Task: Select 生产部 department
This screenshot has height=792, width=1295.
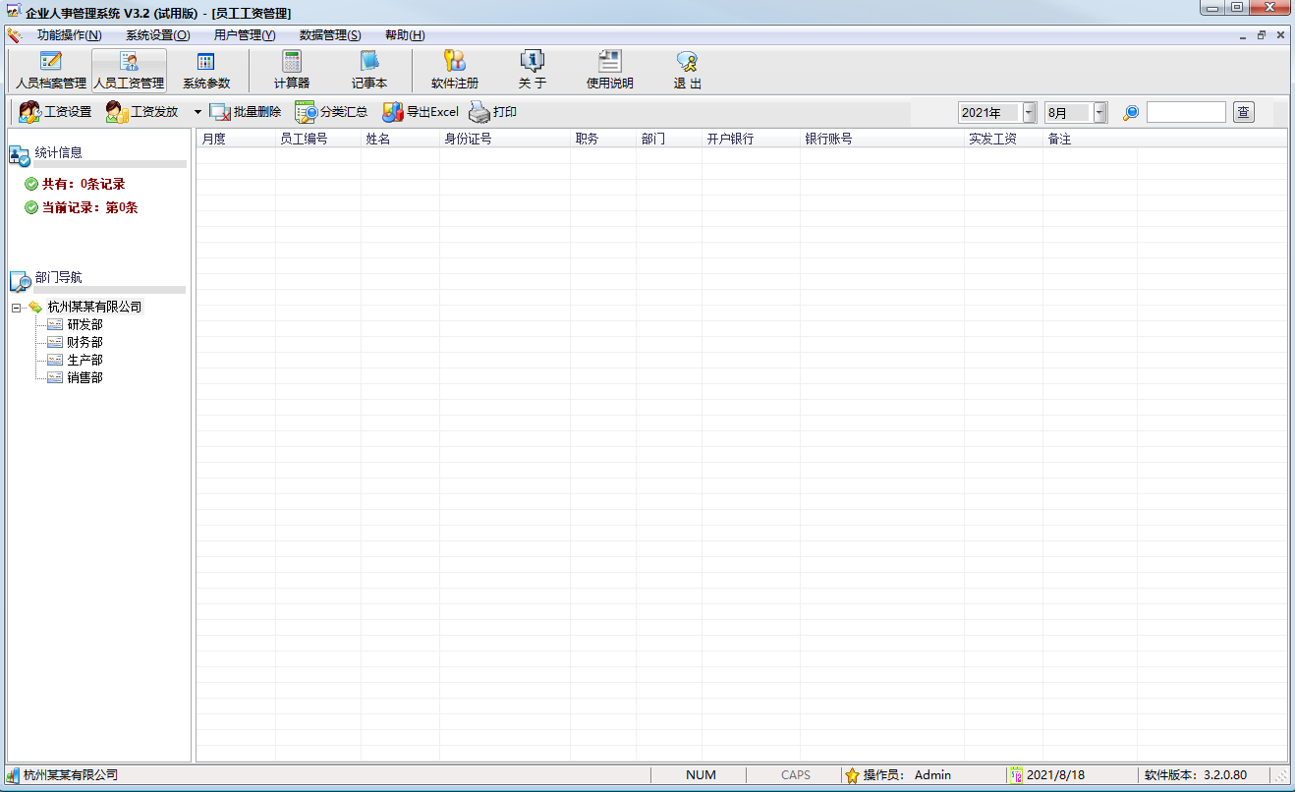Action: [84, 361]
